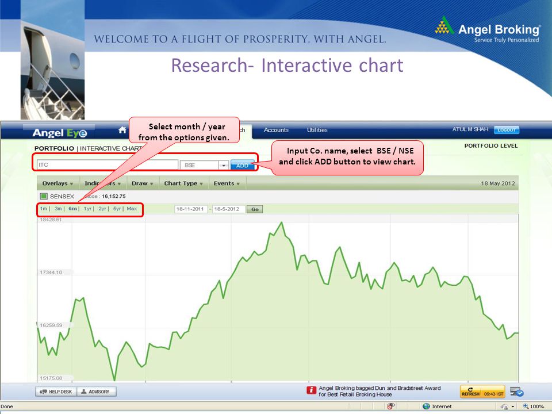Open the Utilities tab
Image resolution: width=552 pixels, height=414 pixels.
tap(317, 130)
